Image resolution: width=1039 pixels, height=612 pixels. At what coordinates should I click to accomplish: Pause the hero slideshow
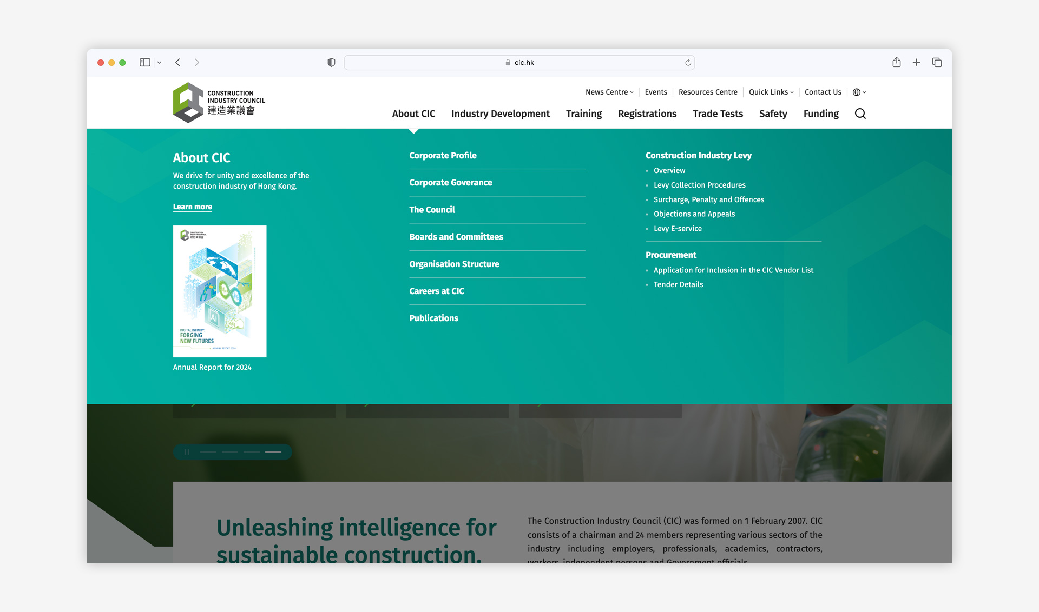click(x=186, y=452)
